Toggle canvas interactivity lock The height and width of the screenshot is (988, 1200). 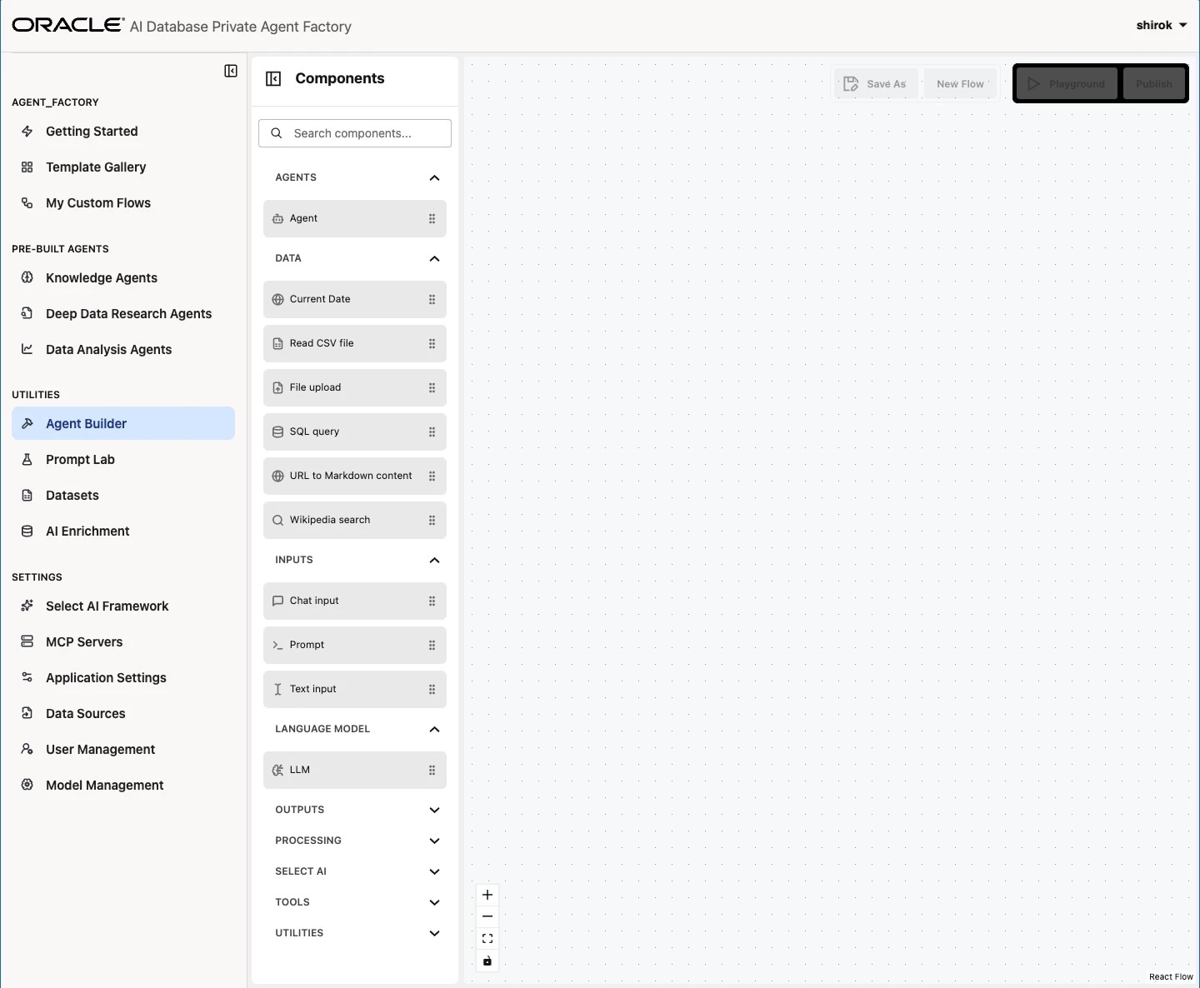point(487,961)
